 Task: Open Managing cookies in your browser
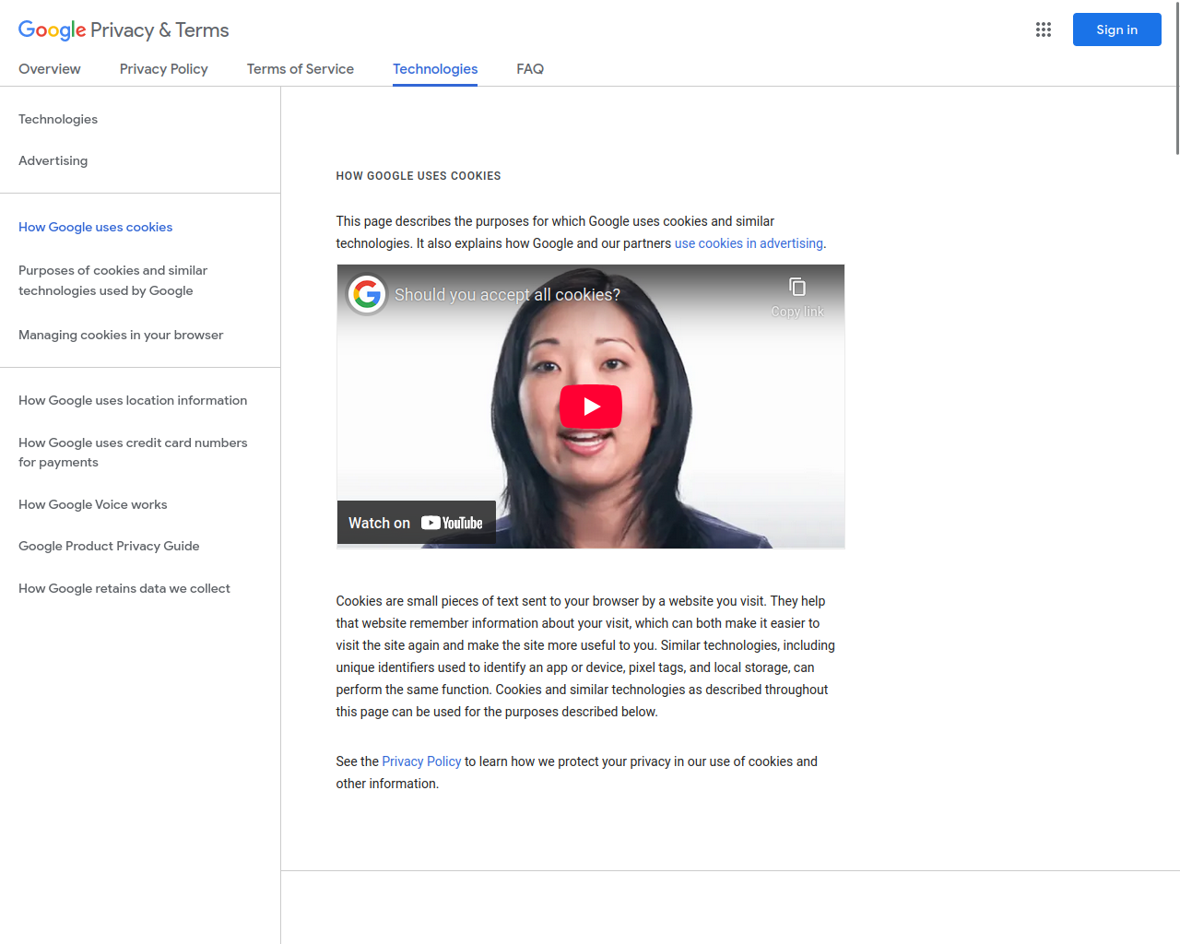[x=121, y=335]
